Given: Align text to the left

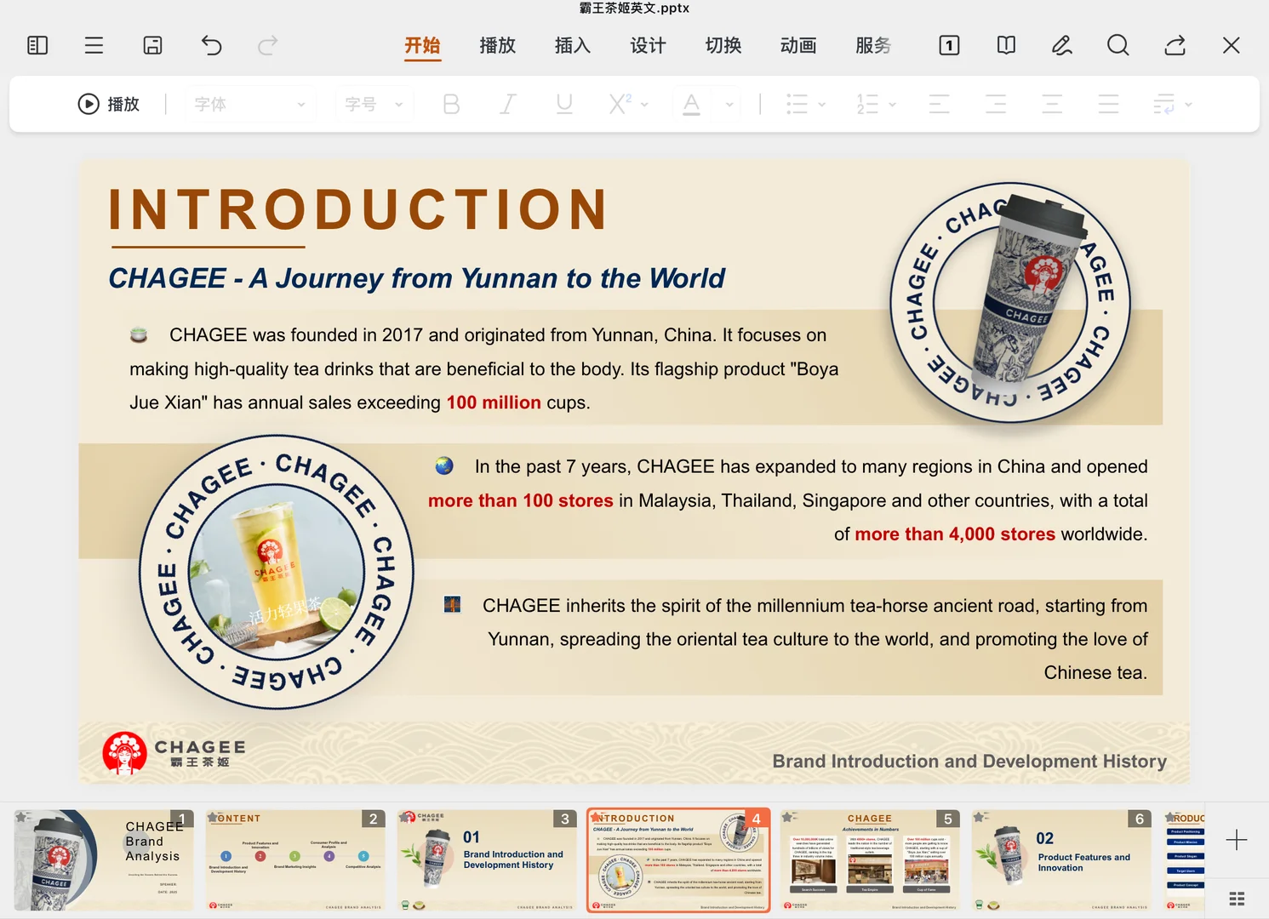Looking at the screenshot, I should point(940,104).
